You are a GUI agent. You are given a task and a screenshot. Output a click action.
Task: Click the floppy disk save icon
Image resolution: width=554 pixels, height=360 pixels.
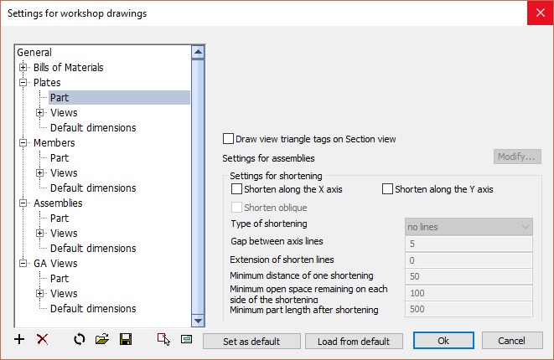coord(126,340)
